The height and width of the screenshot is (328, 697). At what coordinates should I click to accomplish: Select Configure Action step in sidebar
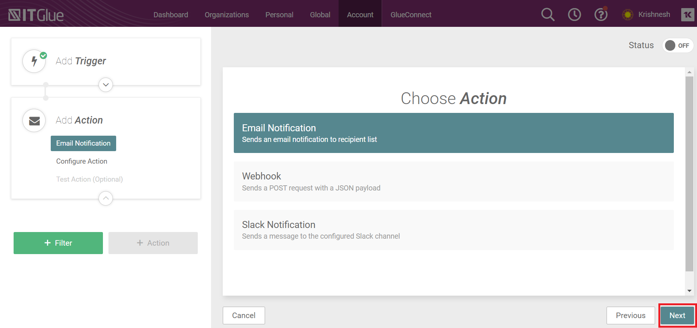coord(82,161)
